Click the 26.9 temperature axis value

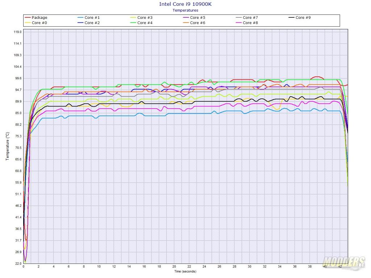coord(18,252)
